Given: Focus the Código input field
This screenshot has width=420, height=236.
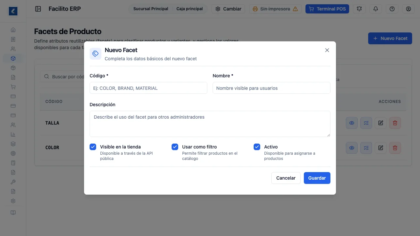Looking at the screenshot, I should point(148,88).
